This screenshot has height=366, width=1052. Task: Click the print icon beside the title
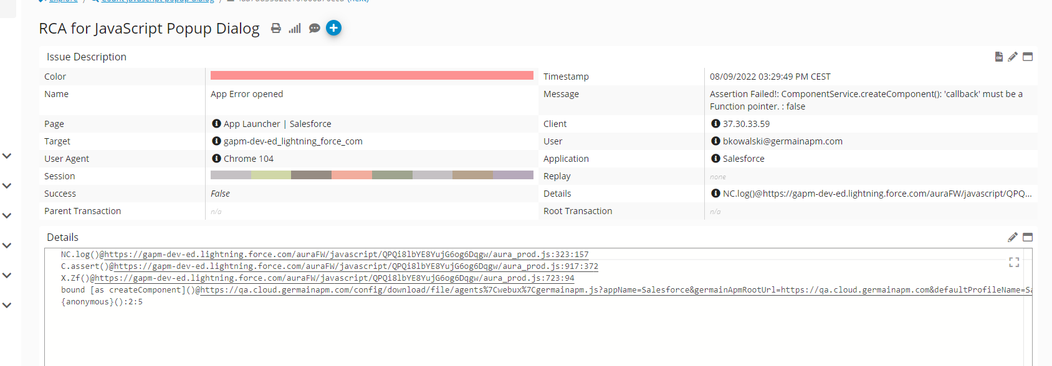tap(275, 28)
